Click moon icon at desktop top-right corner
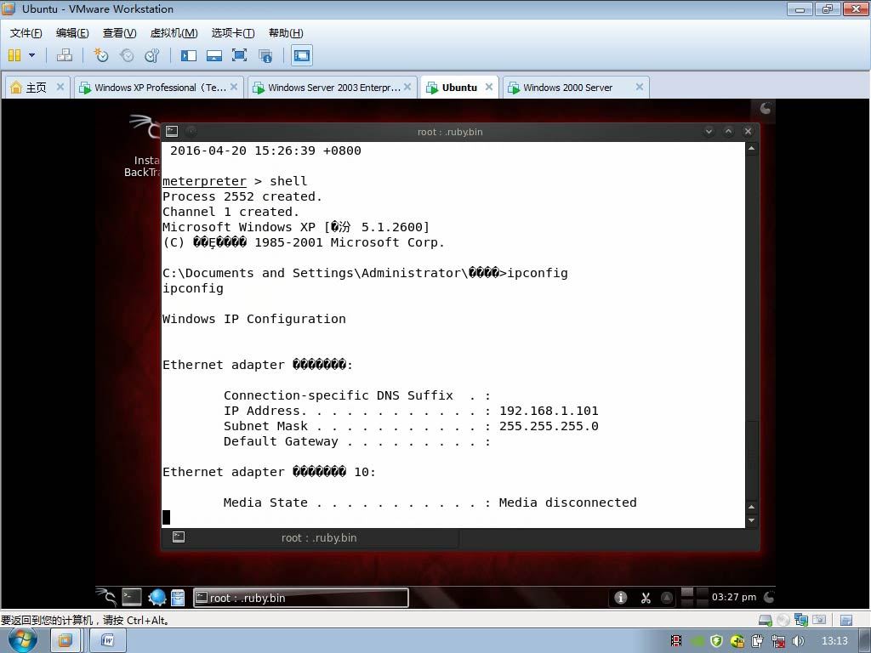The height and width of the screenshot is (653, 871). (766, 108)
